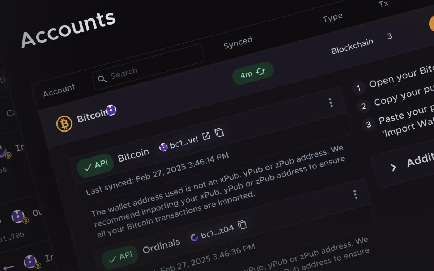
Task: Click purple wallet icon beside bc1...vrl
Action: click(163, 147)
